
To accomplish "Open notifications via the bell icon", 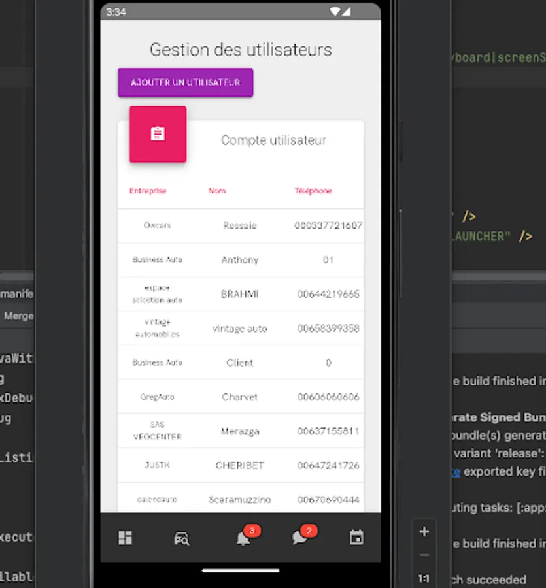I will click(242, 538).
